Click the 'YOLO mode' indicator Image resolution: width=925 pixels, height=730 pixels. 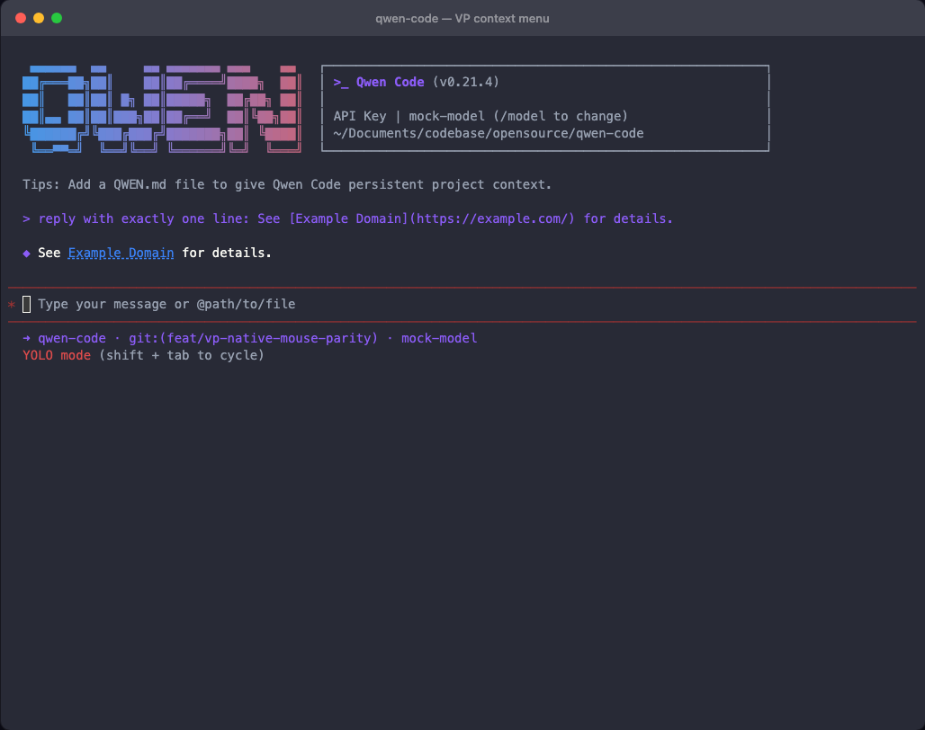click(x=57, y=355)
